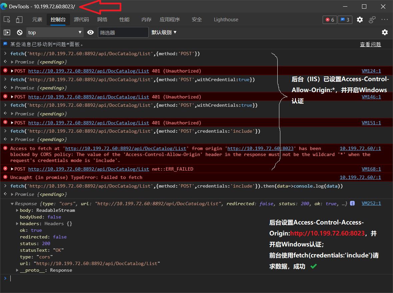The width and height of the screenshot is (393, 293).
Task: Expand the POST net::ERR_FAILED error entry
Action: coord(12,169)
